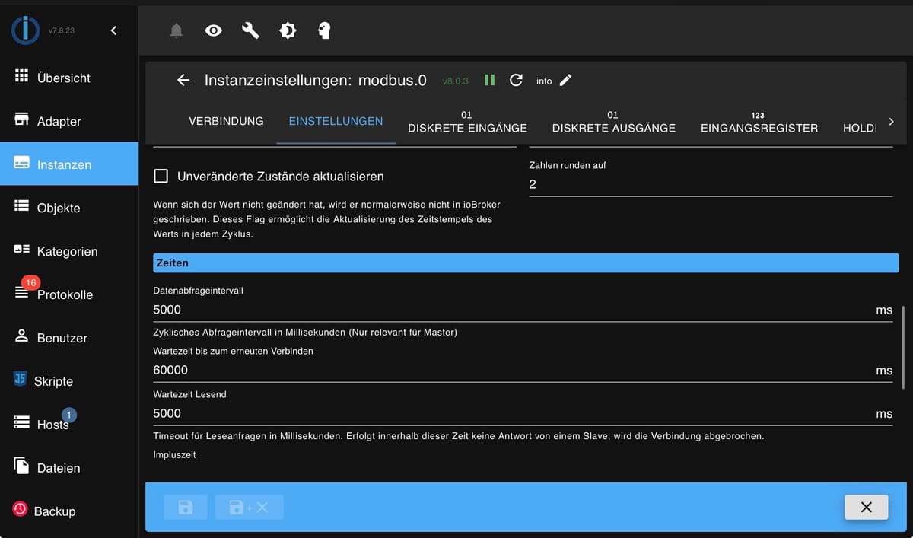Image resolution: width=913 pixels, height=538 pixels.
Task: Click the save and close button
Action: click(250, 507)
